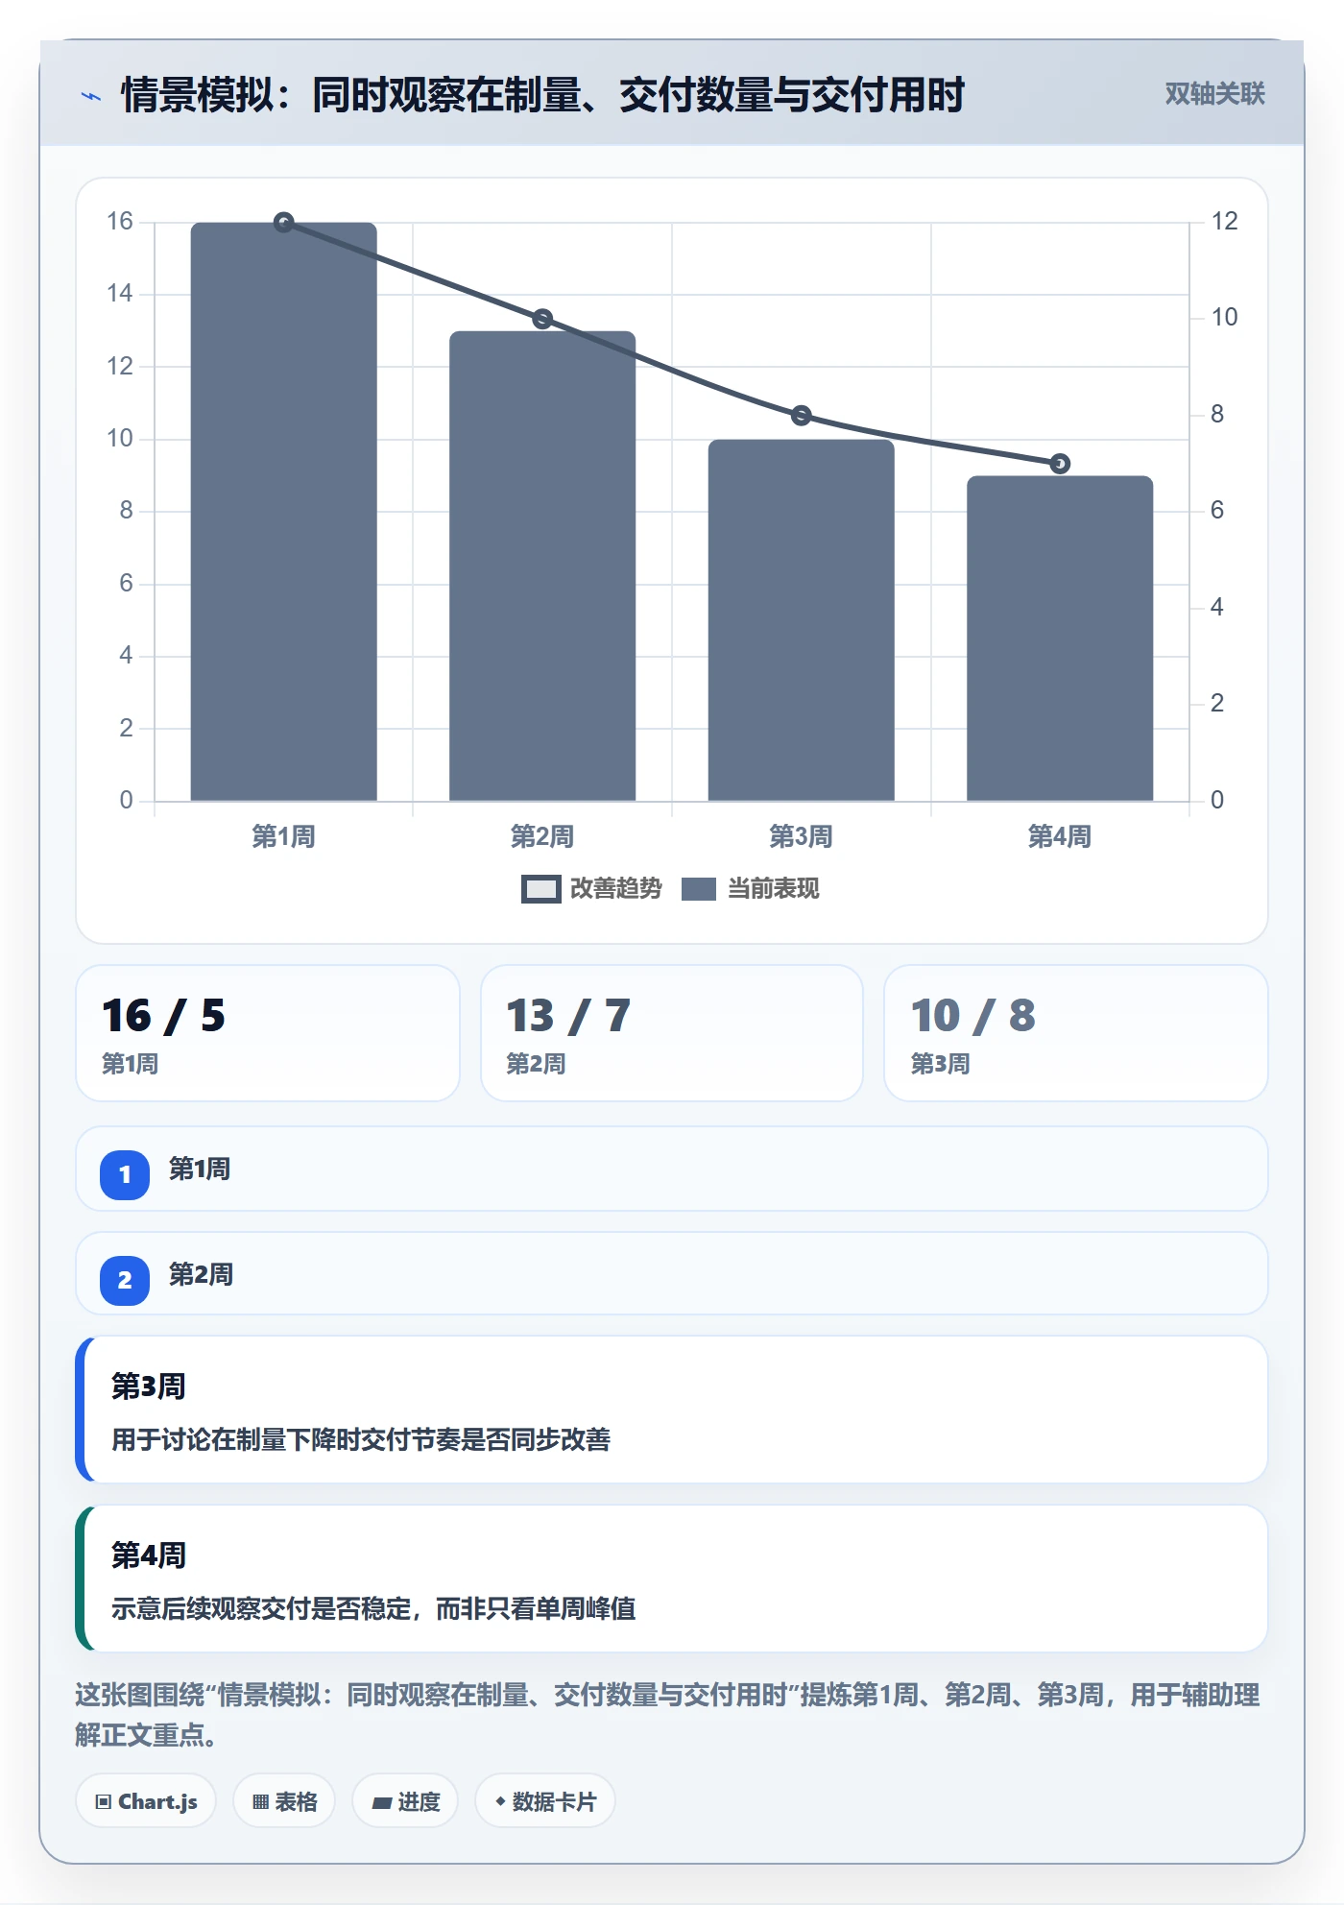
Task: Select the 进度 tag chip
Action: pyautogui.click(x=405, y=1801)
